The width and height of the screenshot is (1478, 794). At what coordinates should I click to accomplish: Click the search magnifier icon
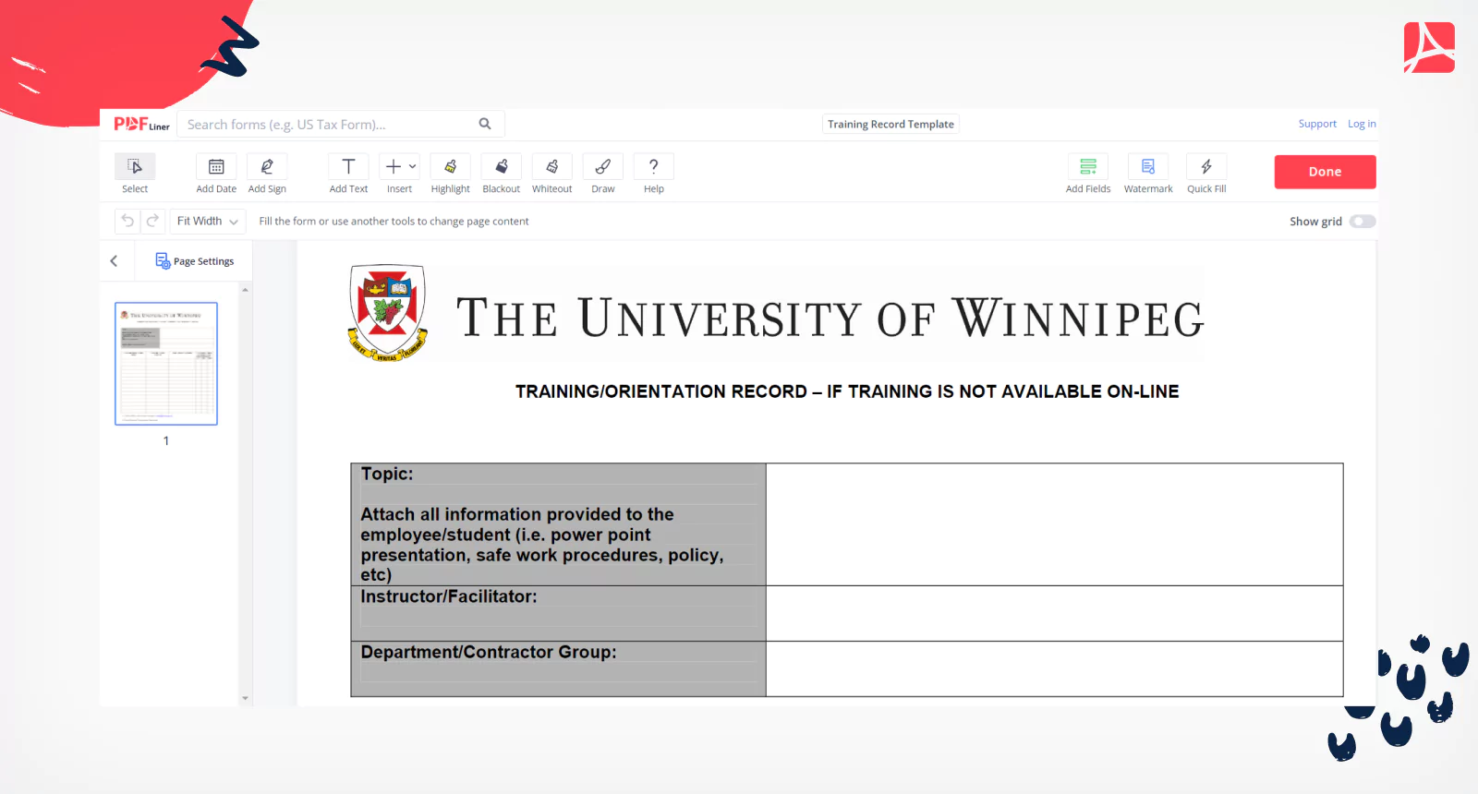485,124
